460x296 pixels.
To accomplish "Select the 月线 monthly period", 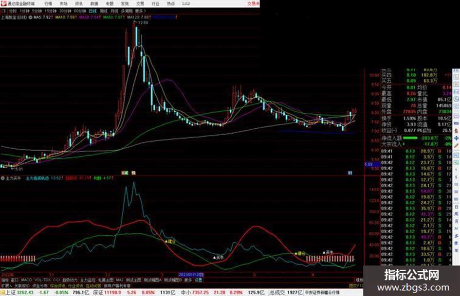I will [114, 11].
